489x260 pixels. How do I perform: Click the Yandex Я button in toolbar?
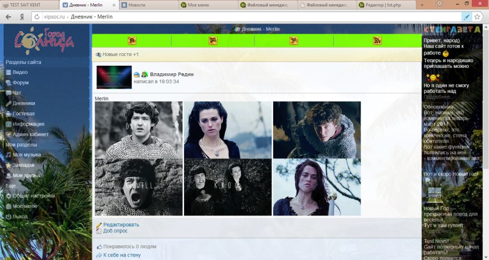pos(22,17)
